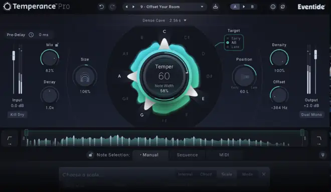Click the Size knob
Viewport: 331px width, 192px height.
(85, 76)
